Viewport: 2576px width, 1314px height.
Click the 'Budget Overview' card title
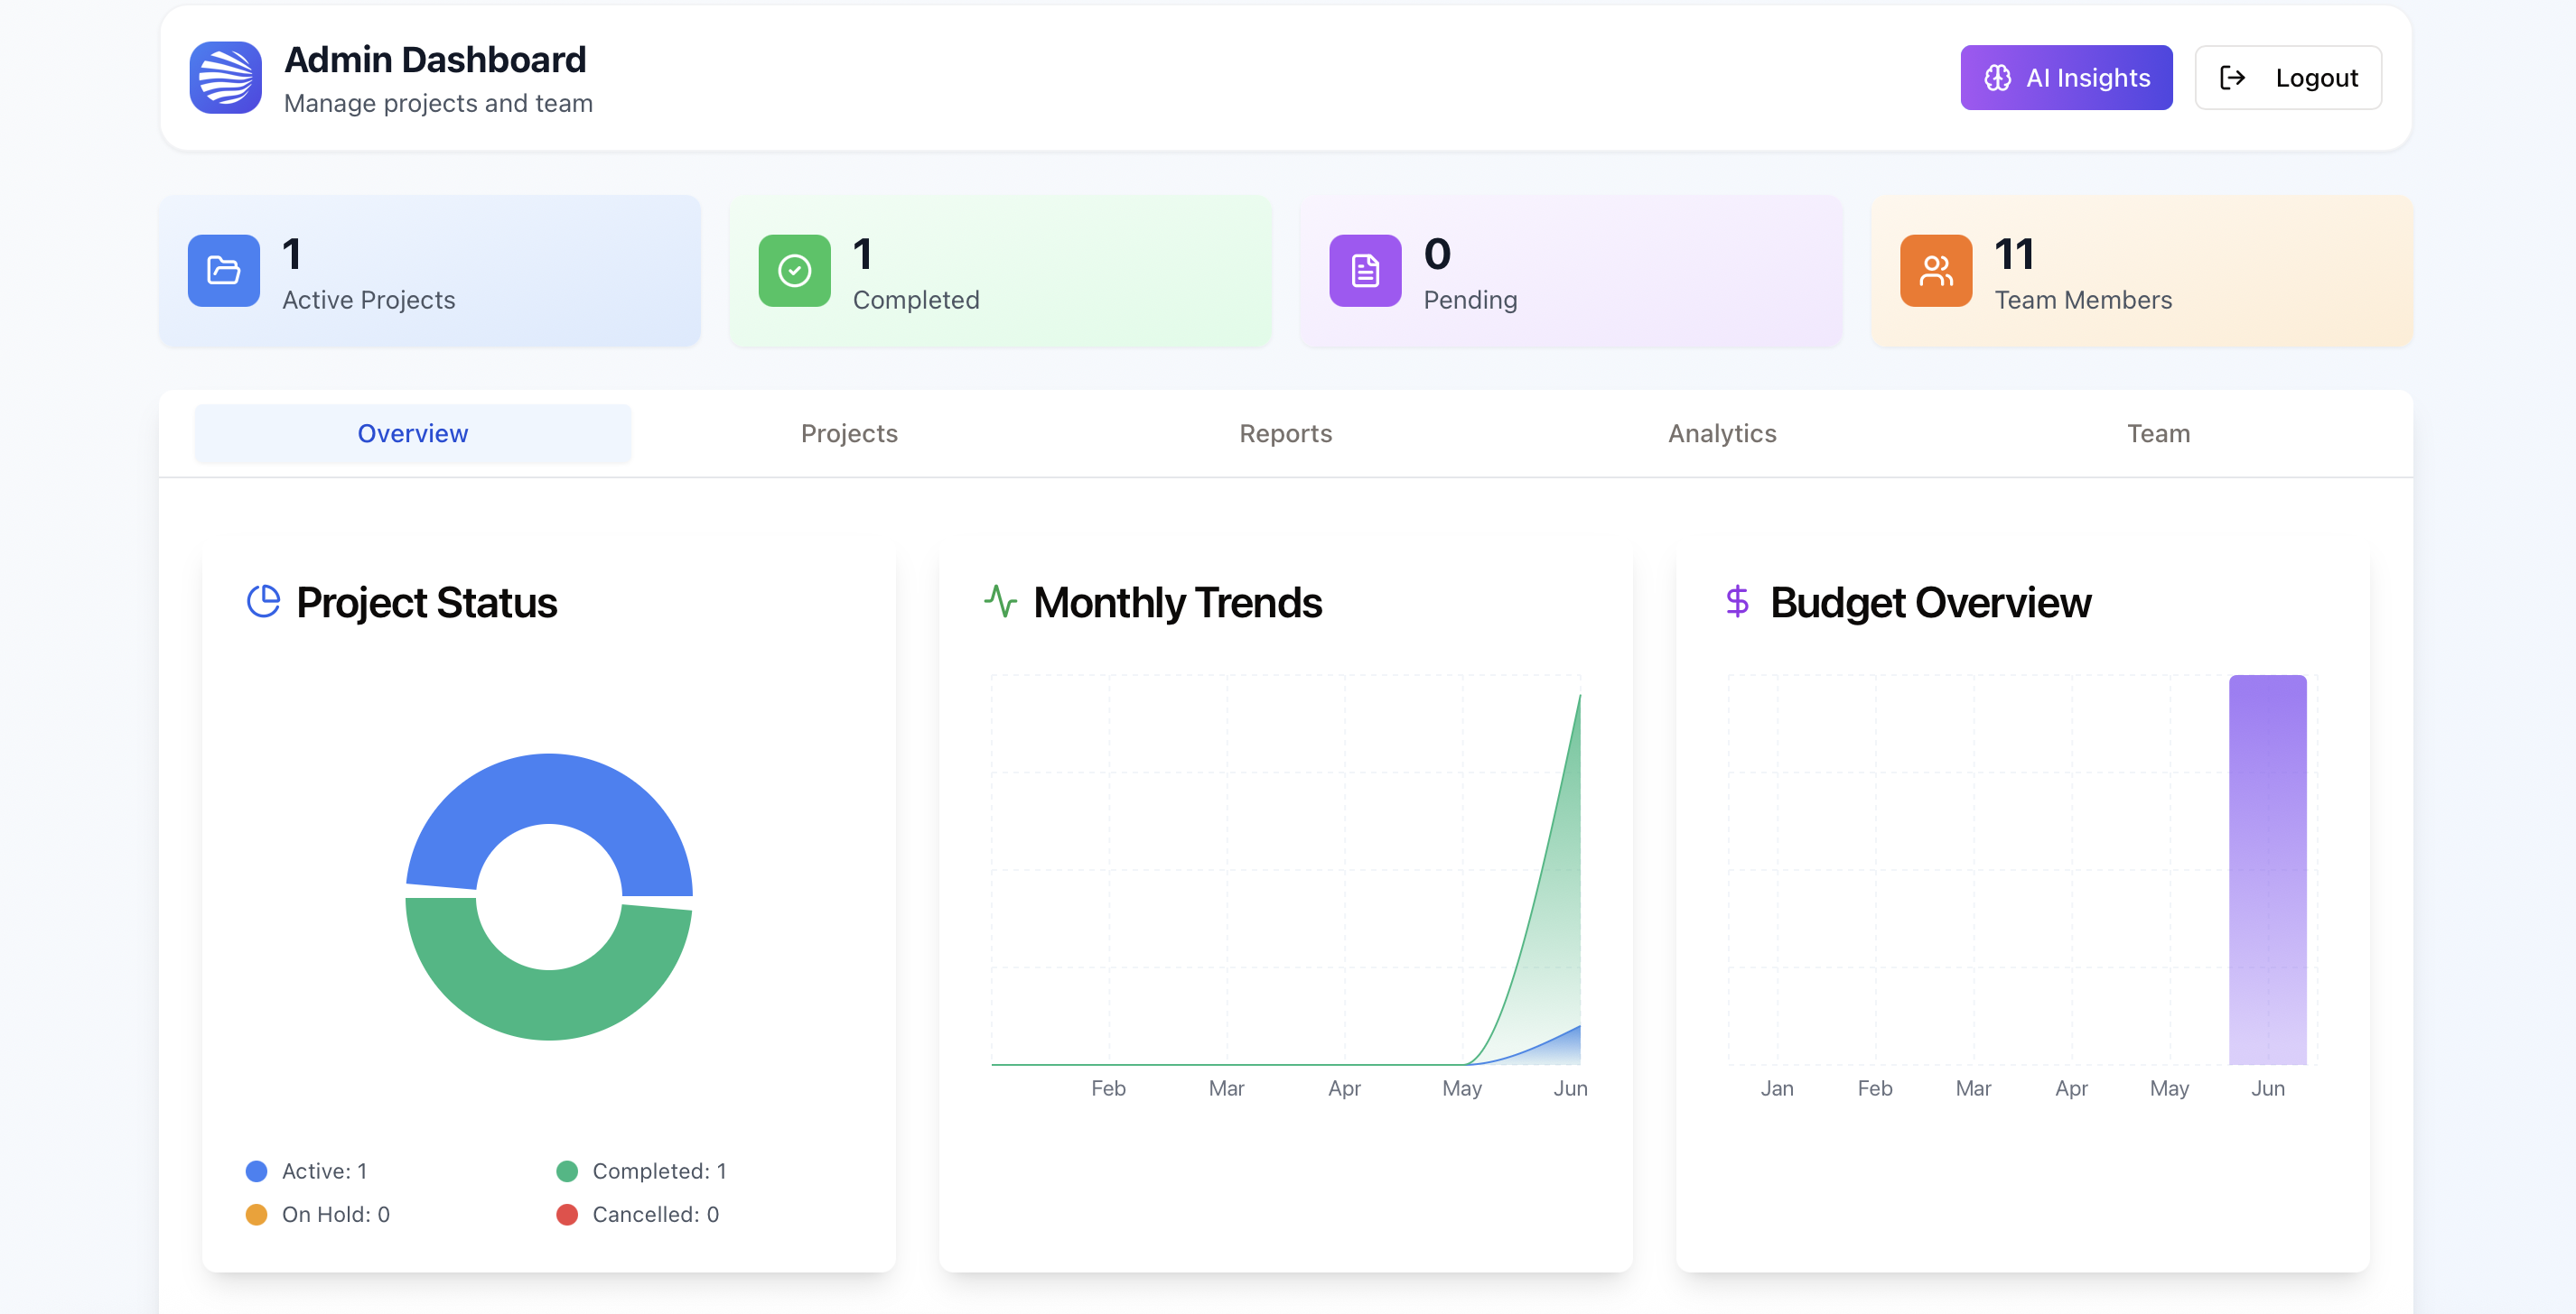click(x=1930, y=603)
